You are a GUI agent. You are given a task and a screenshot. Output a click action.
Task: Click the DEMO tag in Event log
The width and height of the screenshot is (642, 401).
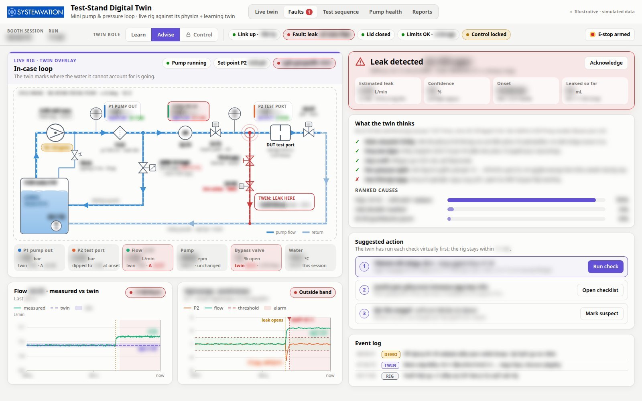tap(390, 354)
